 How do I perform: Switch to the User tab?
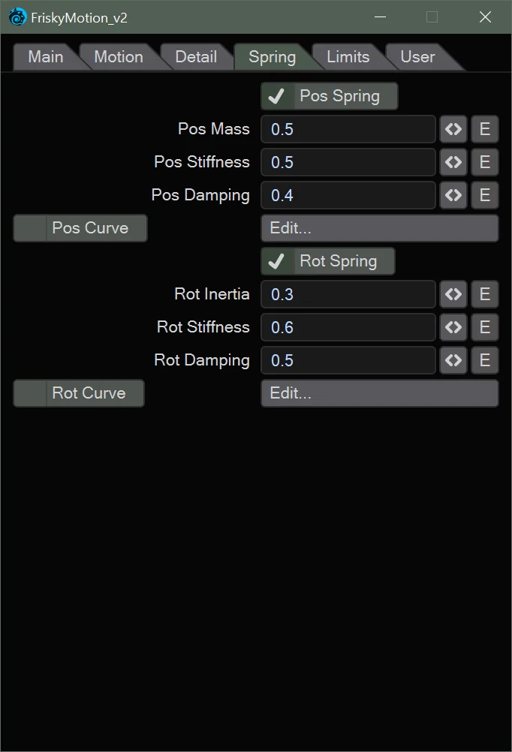click(x=418, y=56)
